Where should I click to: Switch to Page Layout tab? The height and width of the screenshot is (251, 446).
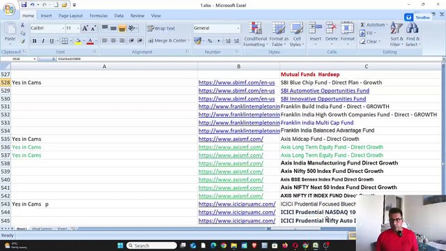[70, 15]
